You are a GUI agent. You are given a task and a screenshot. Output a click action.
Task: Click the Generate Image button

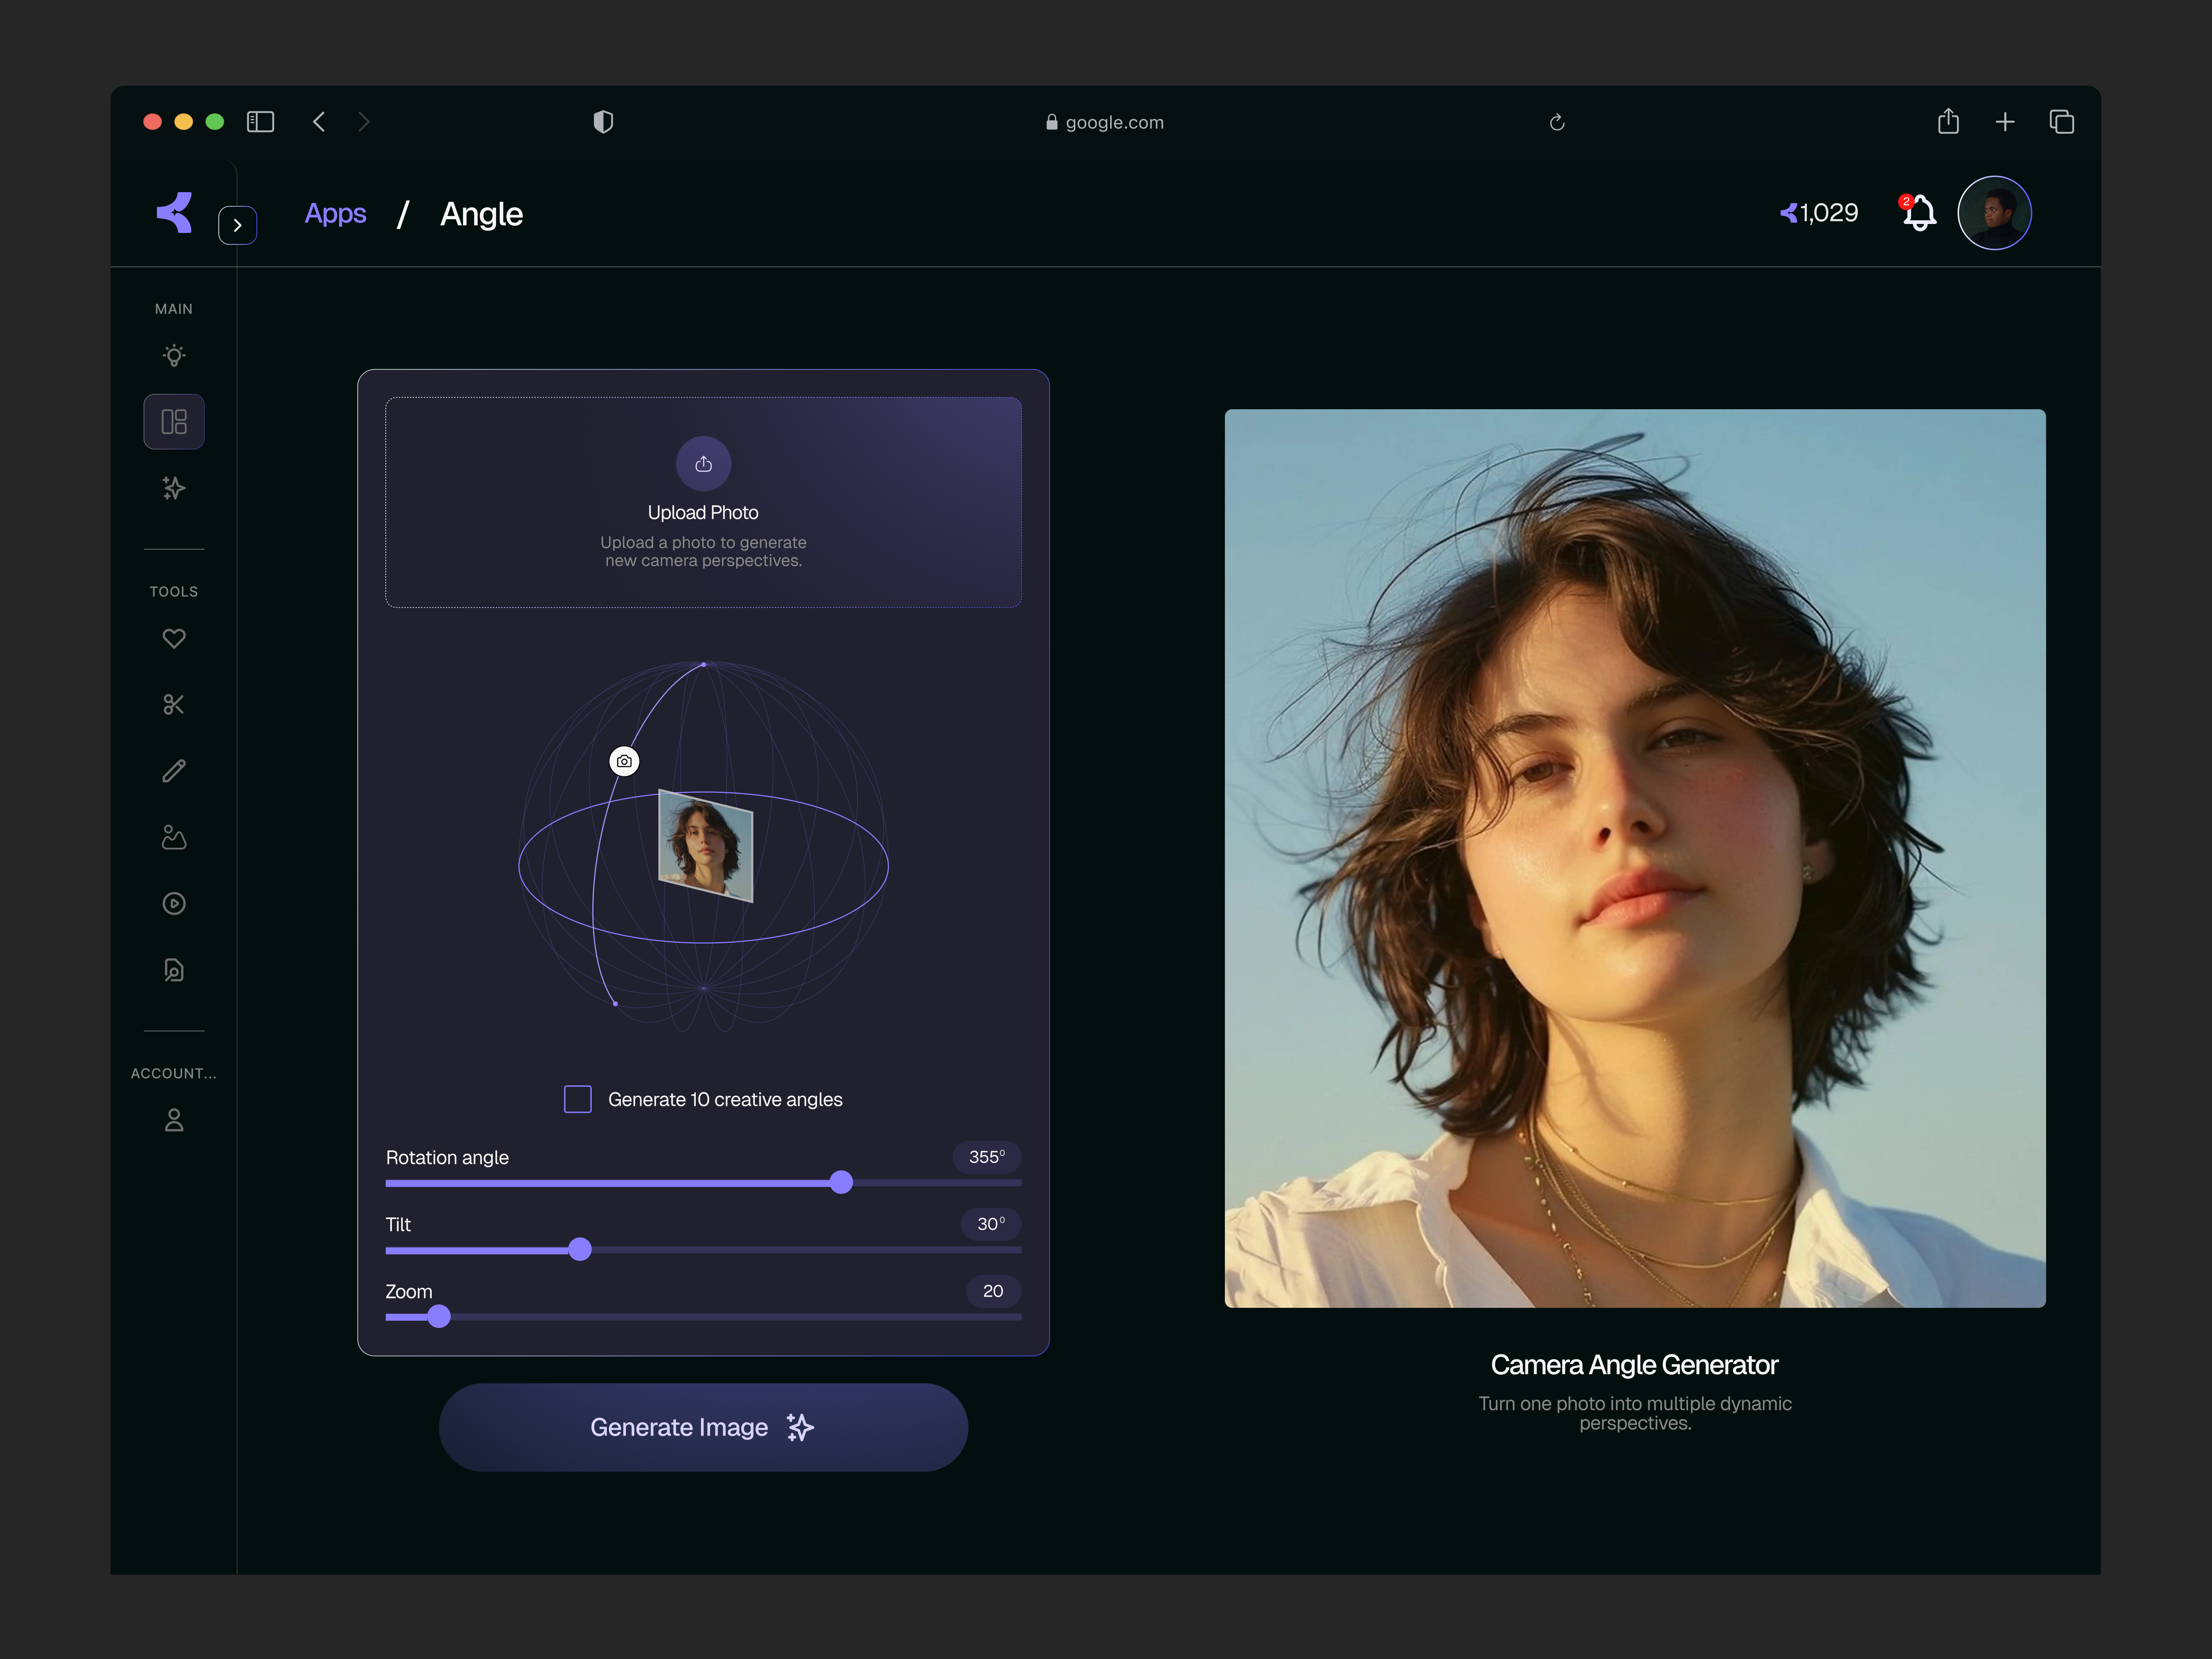703,1427
